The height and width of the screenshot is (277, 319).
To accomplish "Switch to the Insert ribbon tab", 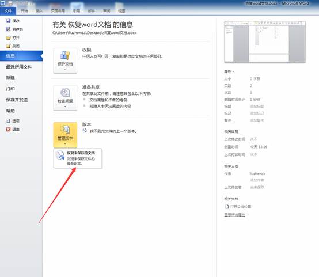I will [40, 11].
